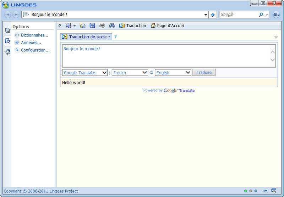
Task: Open the speaker voice dropdown arrow
Action: click(75, 26)
